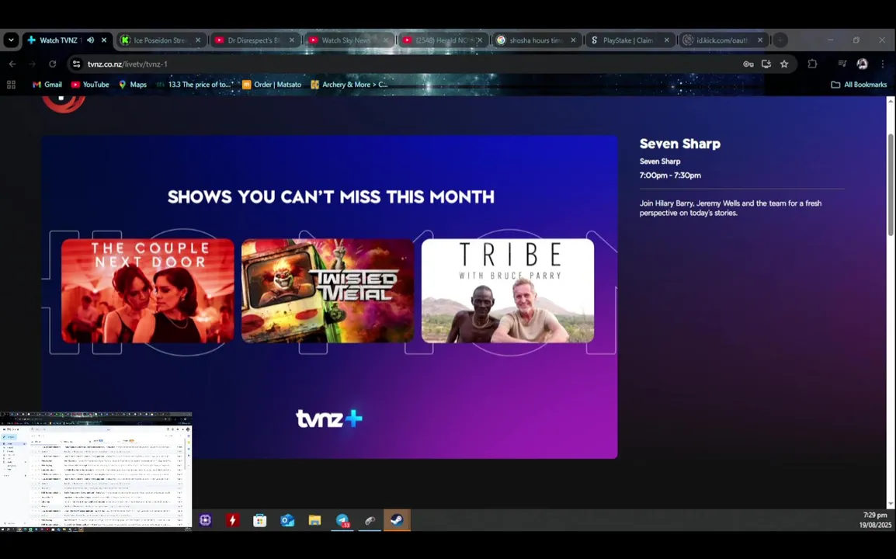This screenshot has width=896, height=559.
Task: Mute the Watch TVNZ tab audio icon
Action: click(x=90, y=40)
